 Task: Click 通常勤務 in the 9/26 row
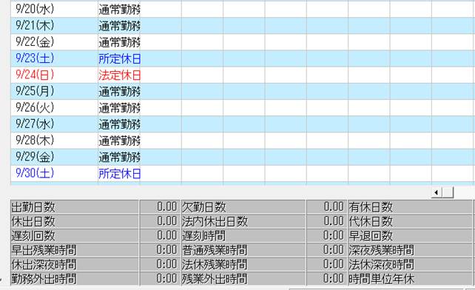[119, 108]
